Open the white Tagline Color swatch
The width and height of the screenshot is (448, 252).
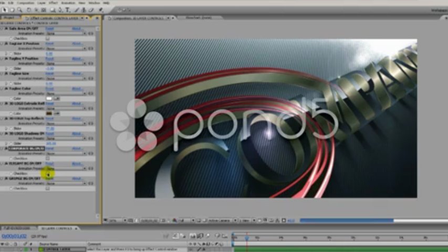point(49,99)
